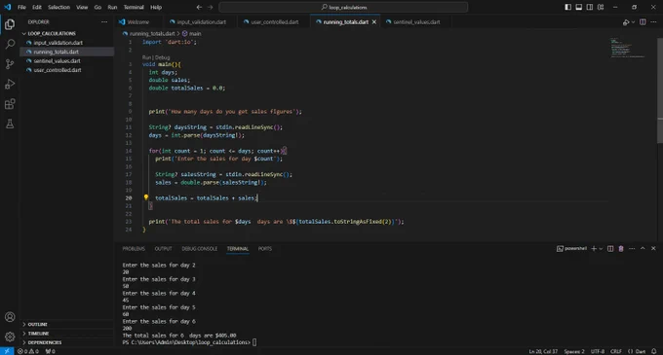Expand the TIMELINE section

66,333
